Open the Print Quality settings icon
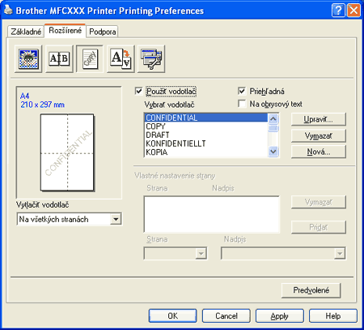Screen dimensions: 364x330 (28, 59)
